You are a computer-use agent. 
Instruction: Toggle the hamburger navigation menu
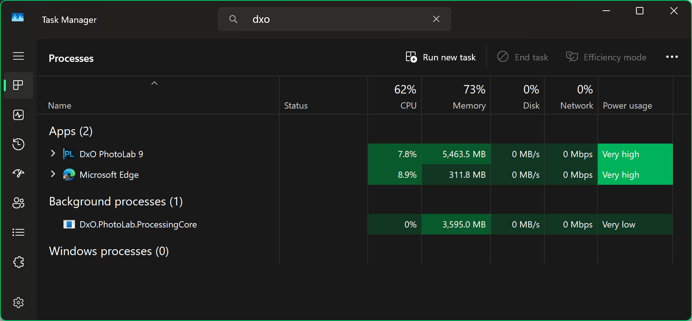18,56
